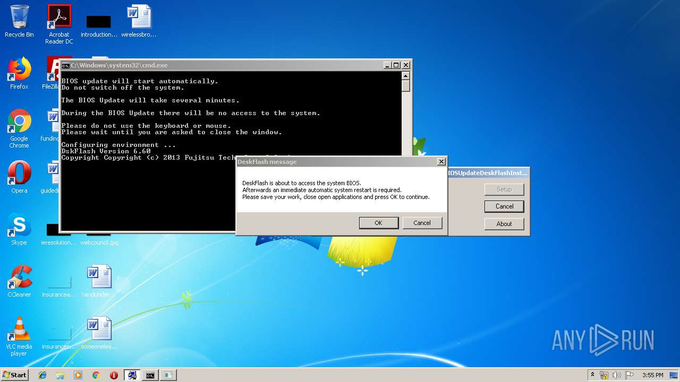680x382 pixels.
Task: Show hidden system tray icons
Action: pos(592,375)
